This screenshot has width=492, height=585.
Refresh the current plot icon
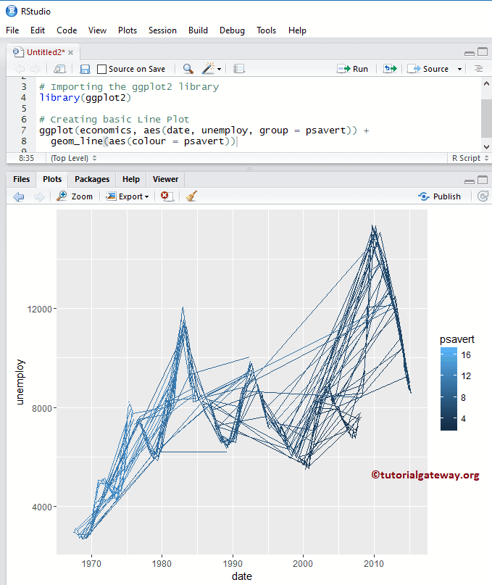click(x=483, y=196)
